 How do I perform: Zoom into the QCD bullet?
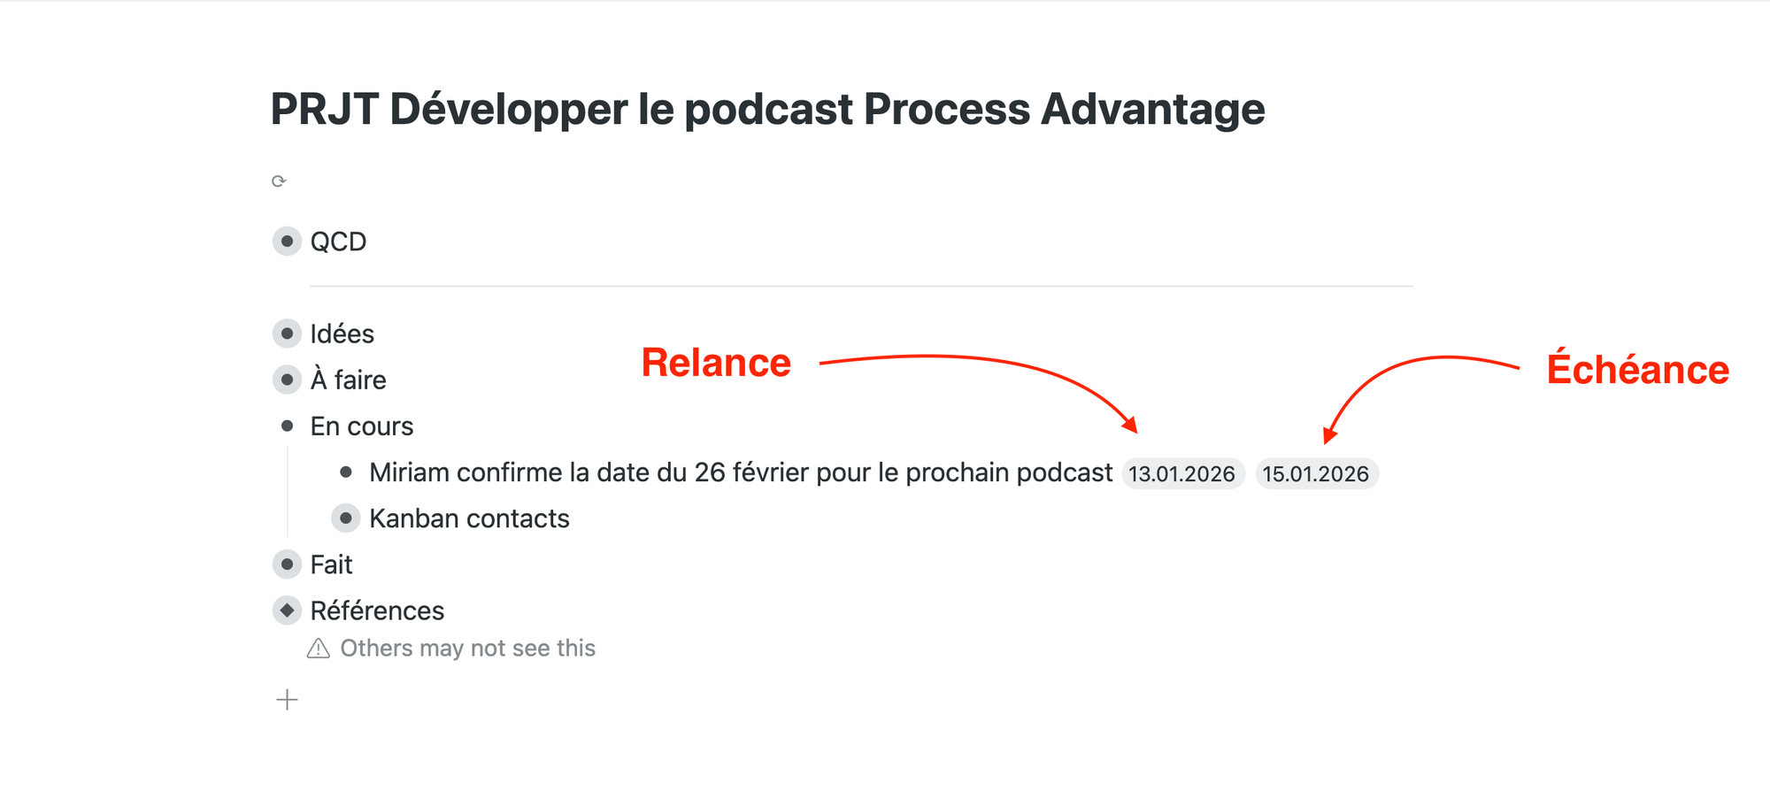tap(287, 242)
